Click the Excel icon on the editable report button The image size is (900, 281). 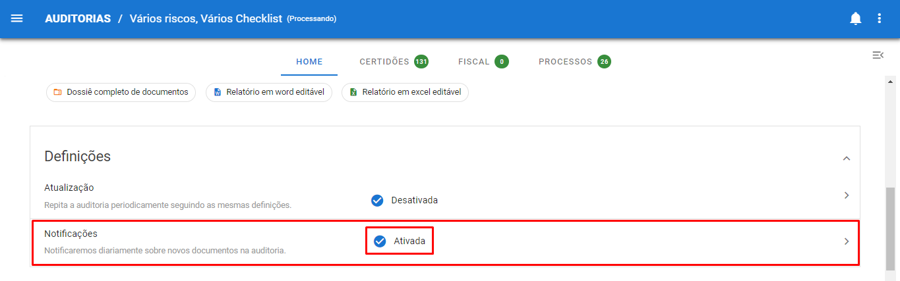pyautogui.click(x=353, y=93)
